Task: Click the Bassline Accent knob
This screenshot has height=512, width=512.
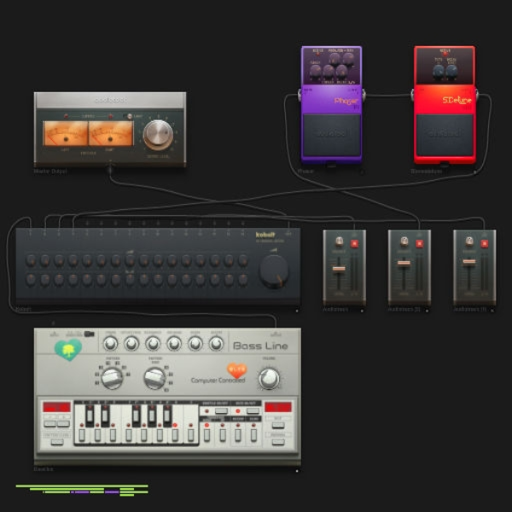Action: point(216,344)
